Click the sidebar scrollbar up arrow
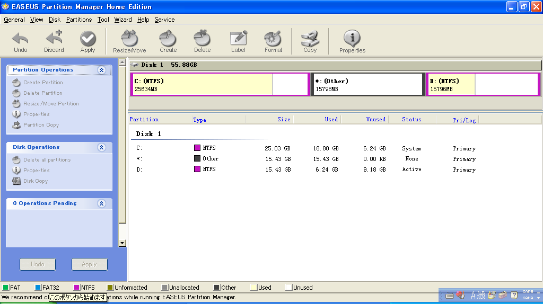543x304 pixels. click(x=122, y=62)
